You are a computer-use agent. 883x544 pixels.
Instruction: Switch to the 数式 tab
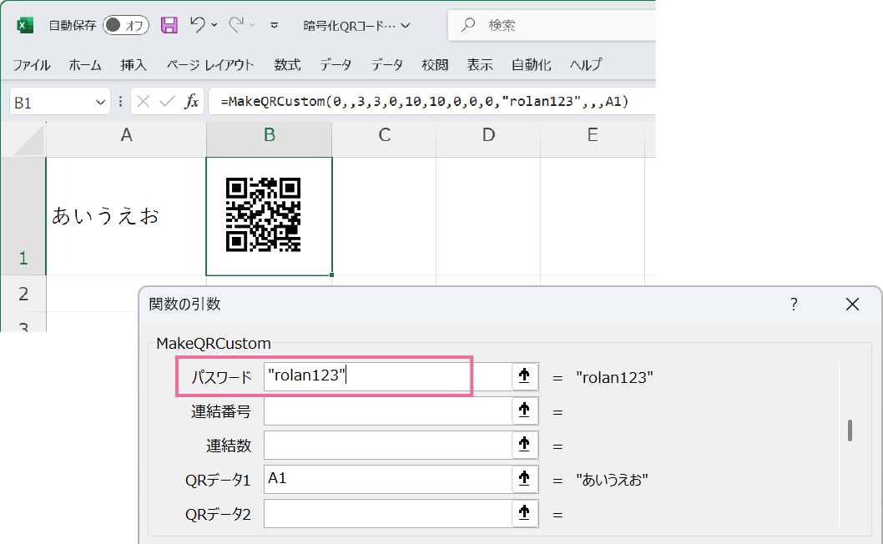pos(287,65)
